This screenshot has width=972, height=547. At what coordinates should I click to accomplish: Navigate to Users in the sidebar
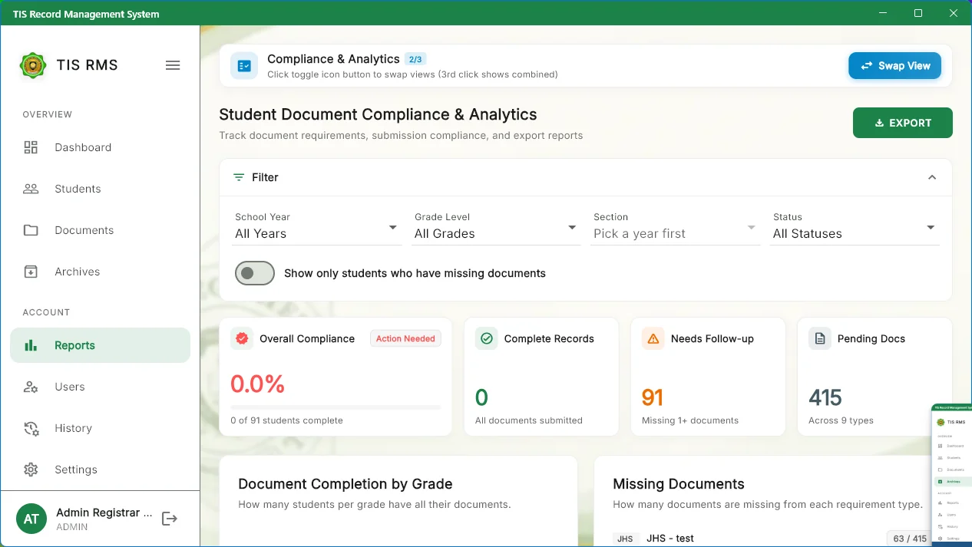(100, 387)
